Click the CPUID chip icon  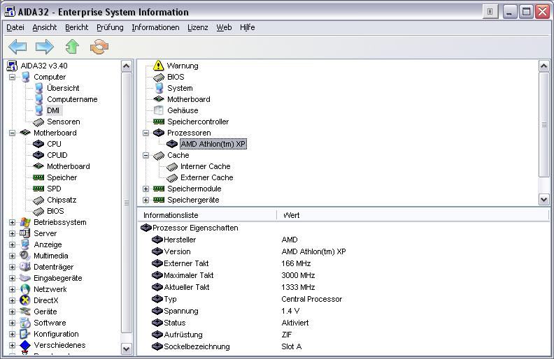tap(38, 155)
